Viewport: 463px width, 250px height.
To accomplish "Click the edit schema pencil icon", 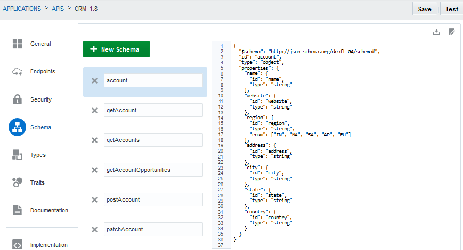I will point(452,32).
